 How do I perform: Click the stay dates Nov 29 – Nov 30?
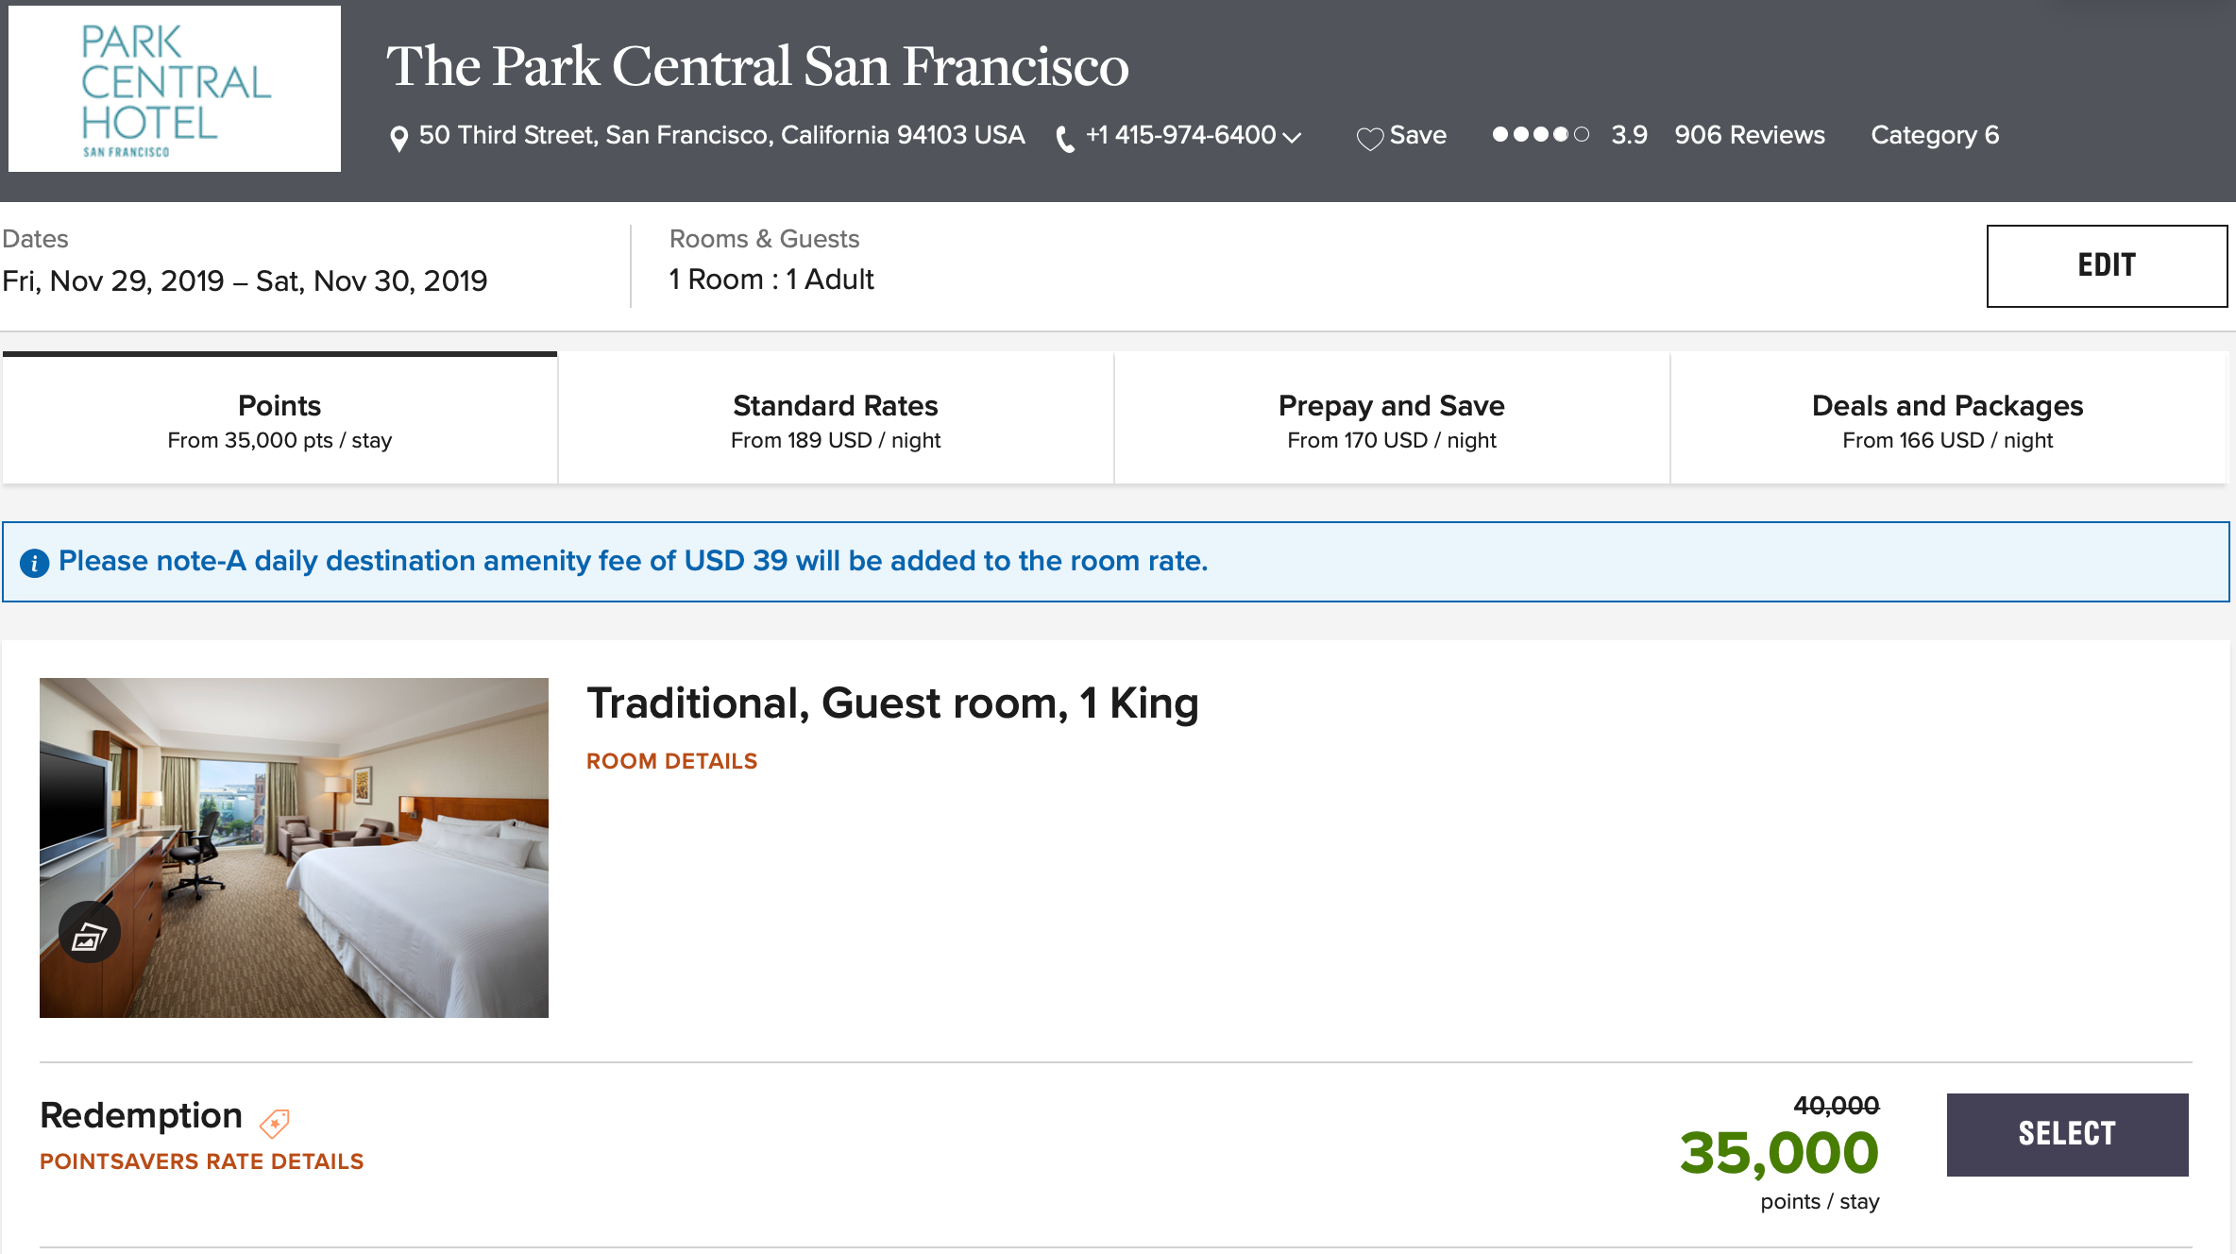point(245,280)
